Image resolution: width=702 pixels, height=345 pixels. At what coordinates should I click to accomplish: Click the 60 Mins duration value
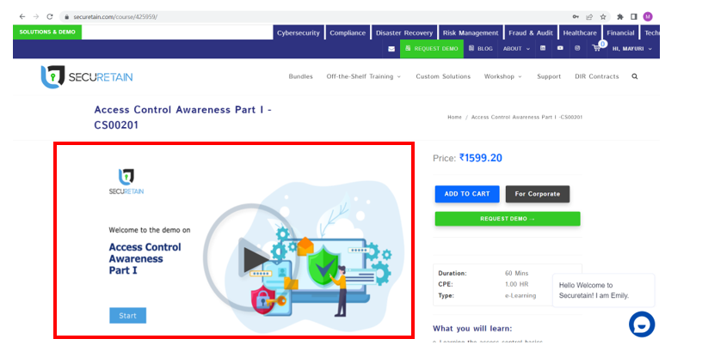click(517, 273)
